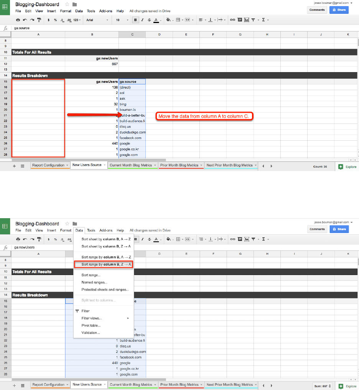This screenshot has height=390, width=359.
Task: Click the Explore button in the lower window
Action: pos(347,386)
